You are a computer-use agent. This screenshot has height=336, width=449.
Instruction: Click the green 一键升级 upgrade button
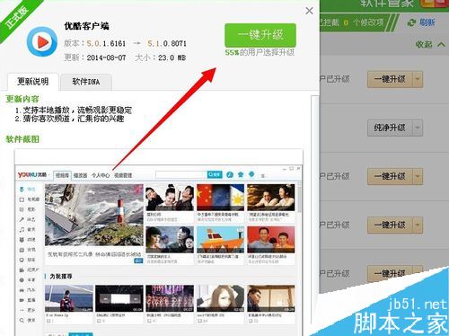260,35
